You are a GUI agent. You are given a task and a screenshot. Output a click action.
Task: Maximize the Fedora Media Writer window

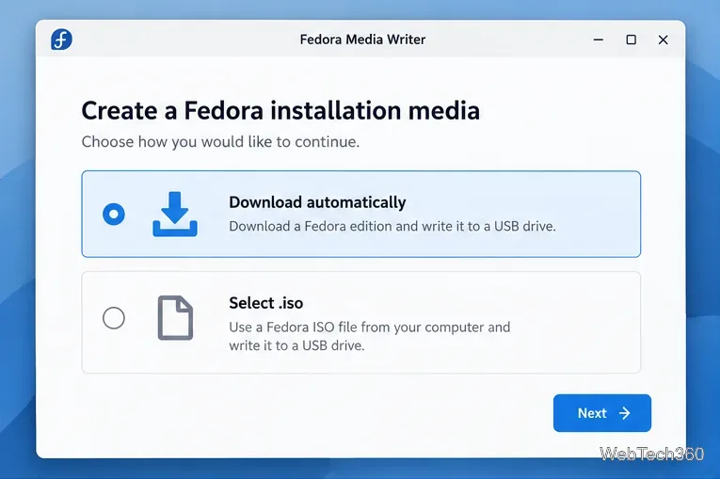[x=632, y=40]
